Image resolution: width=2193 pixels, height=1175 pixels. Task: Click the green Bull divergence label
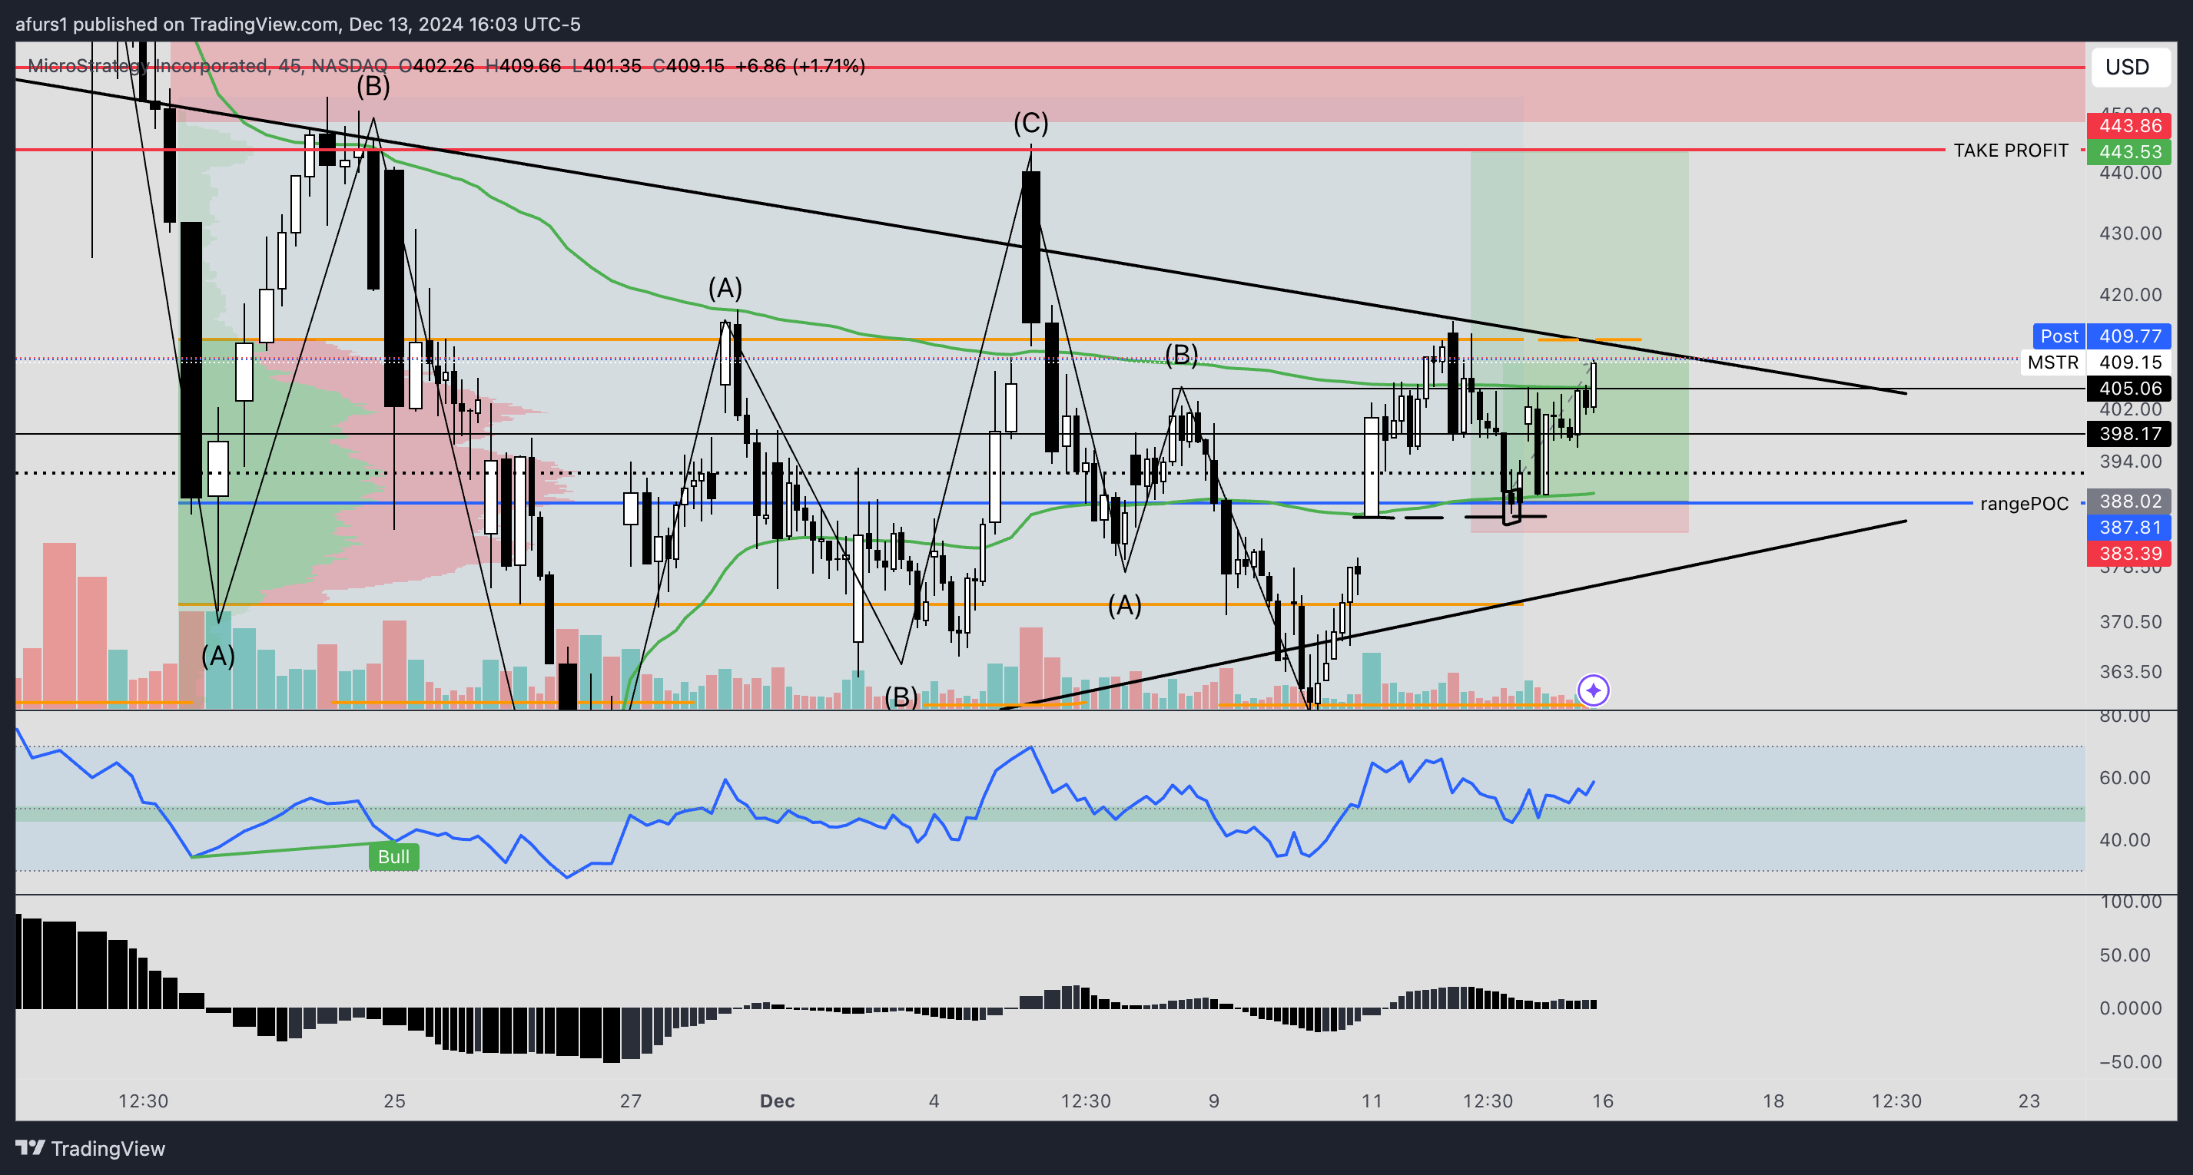393,857
